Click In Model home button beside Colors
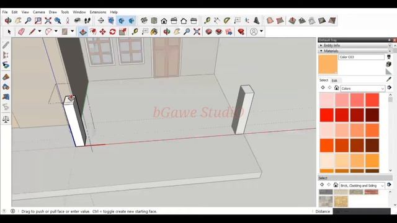The height and width of the screenshot is (223, 397). tap(336, 88)
